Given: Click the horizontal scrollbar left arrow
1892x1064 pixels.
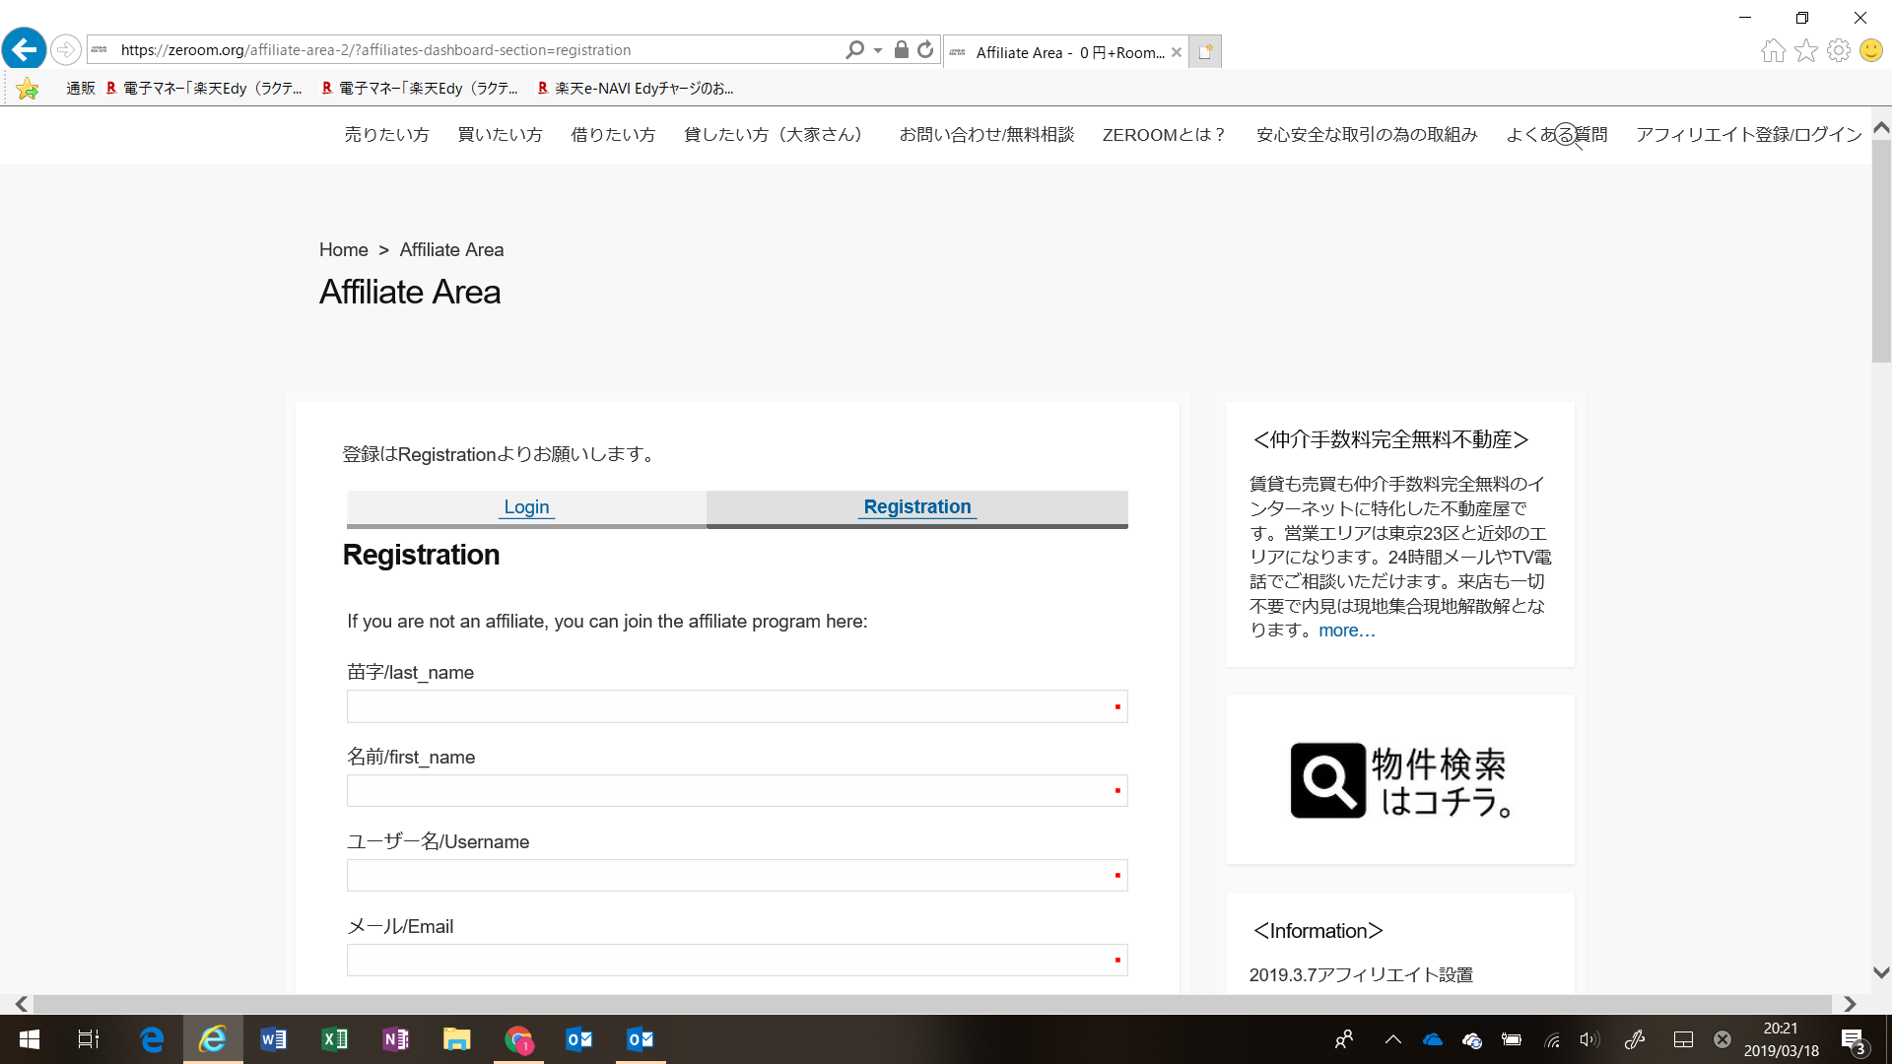Looking at the screenshot, I should [21, 1004].
